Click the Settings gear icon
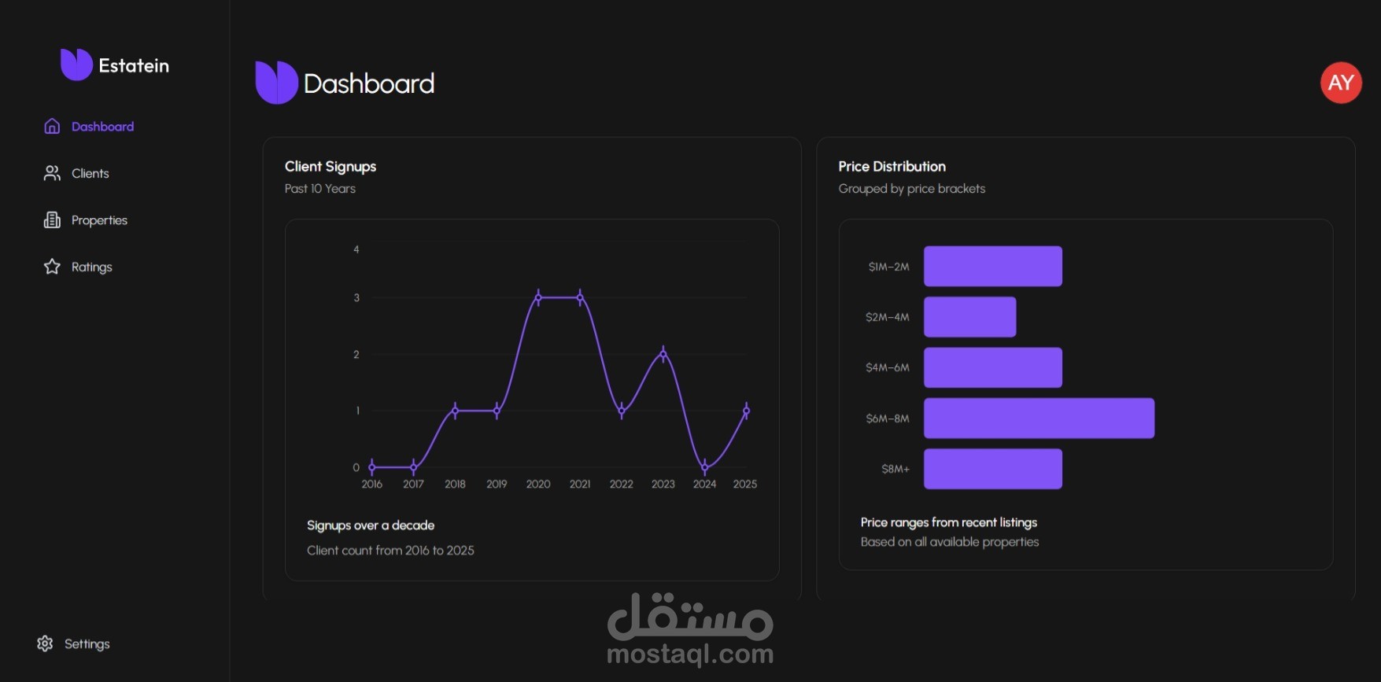 [x=45, y=643]
